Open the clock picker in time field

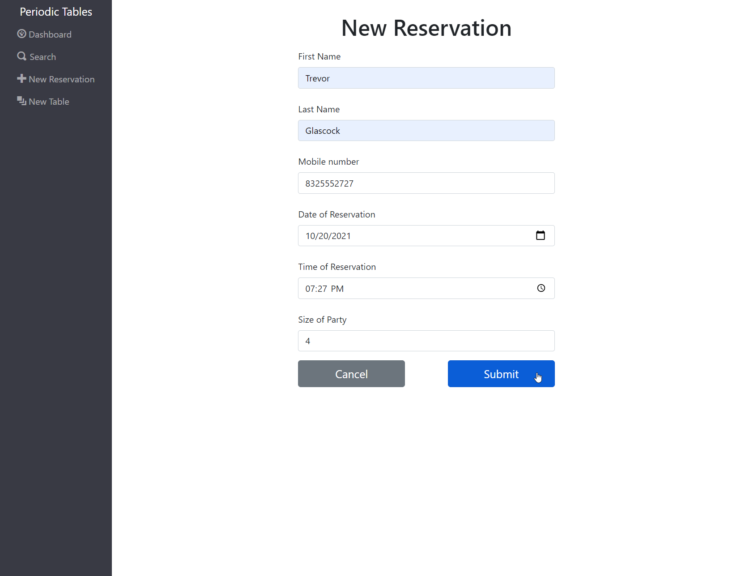pyautogui.click(x=541, y=288)
